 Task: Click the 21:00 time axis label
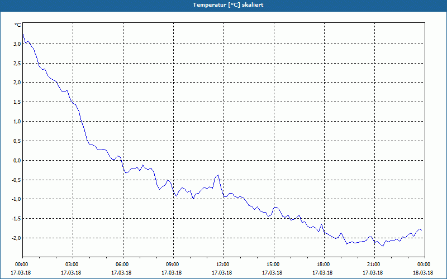pyautogui.click(x=374, y=264)
